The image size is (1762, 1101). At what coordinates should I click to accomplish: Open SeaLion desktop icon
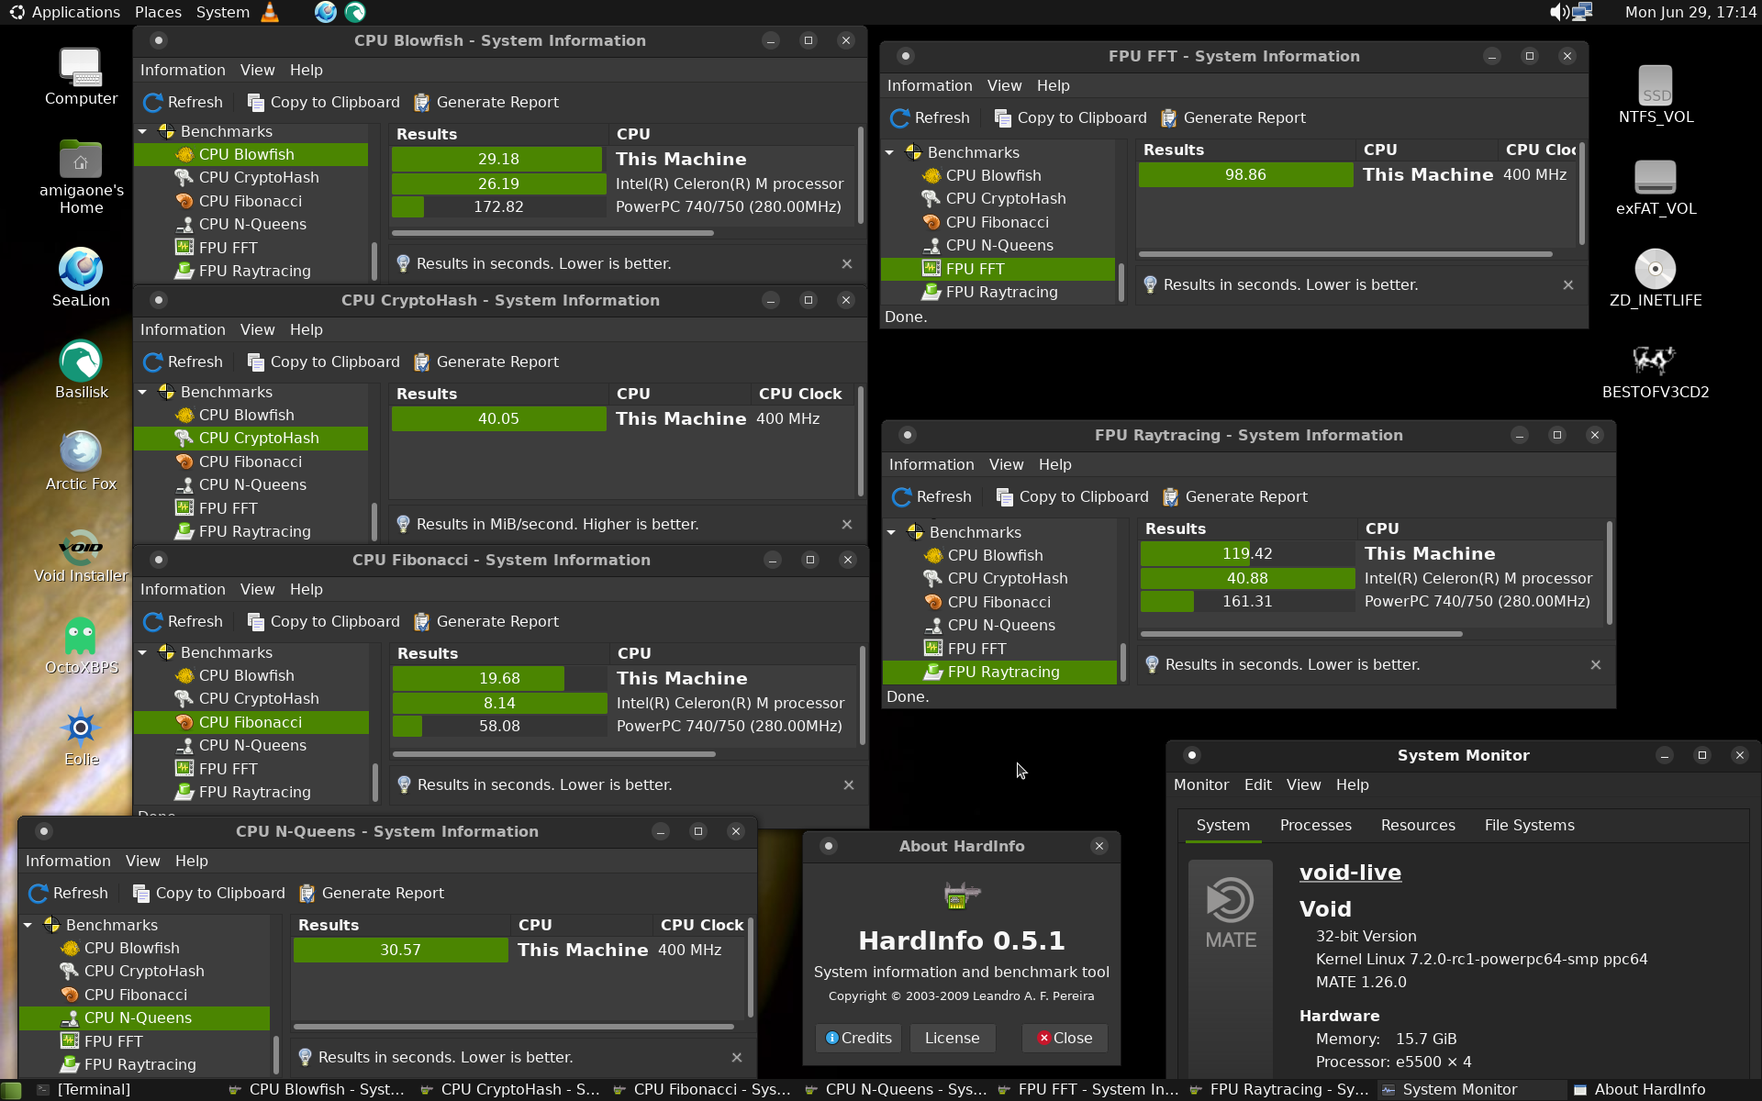click(x=81, y=278)
